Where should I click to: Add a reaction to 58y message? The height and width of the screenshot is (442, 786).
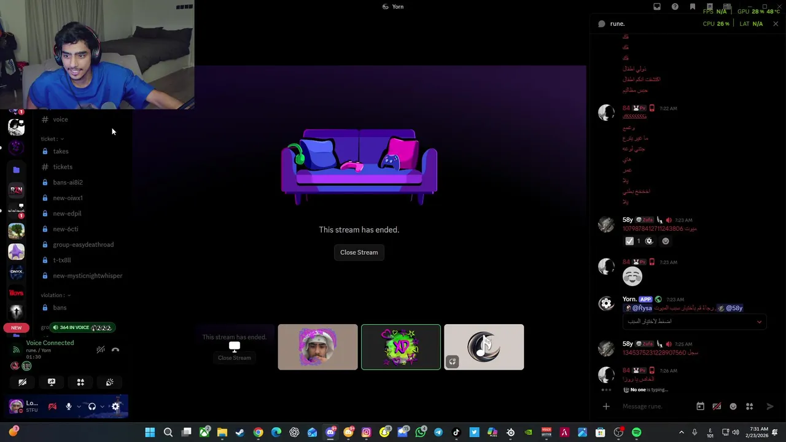[665, 241]
